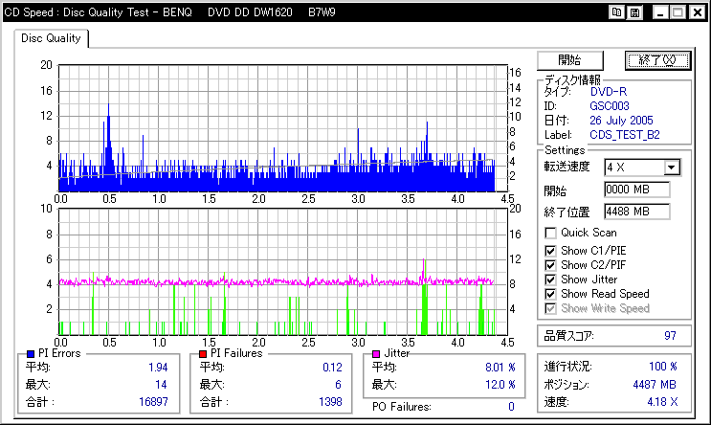Click the 終了(X) exit button
Viewport: 711px width, 425px height.
pos(657,60)
